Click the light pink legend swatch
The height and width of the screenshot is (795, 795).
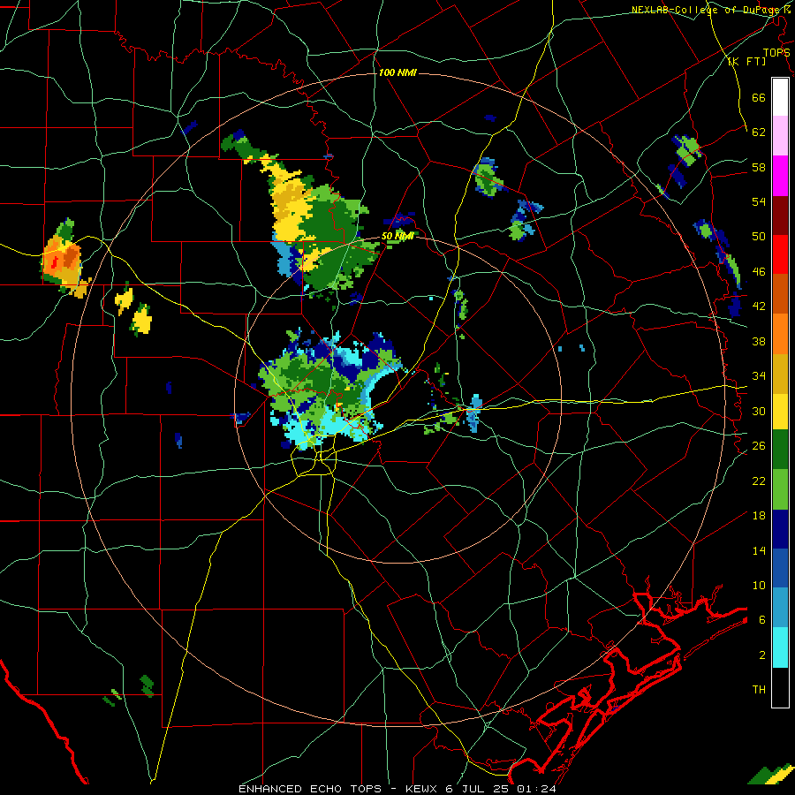pos(780,136)
